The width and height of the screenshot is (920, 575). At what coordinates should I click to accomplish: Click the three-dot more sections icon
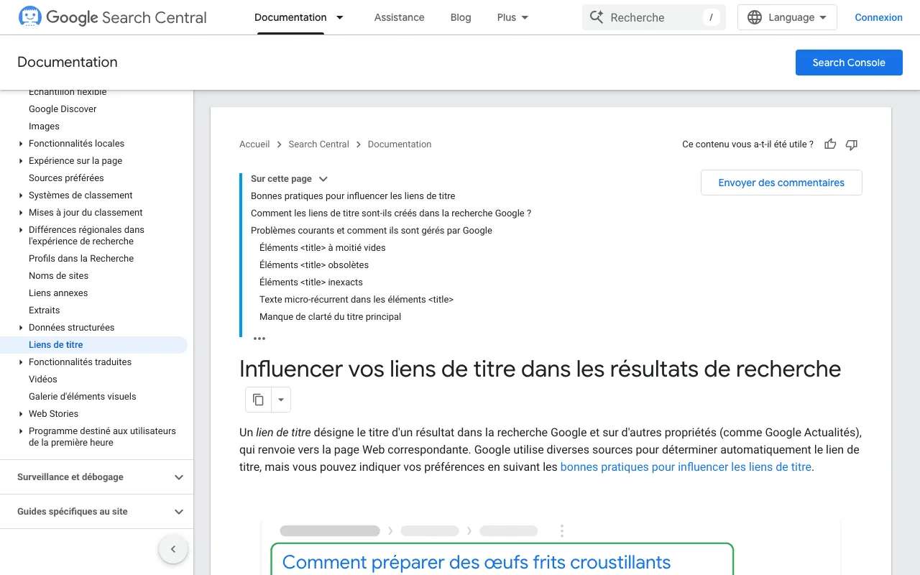[259, 339]
